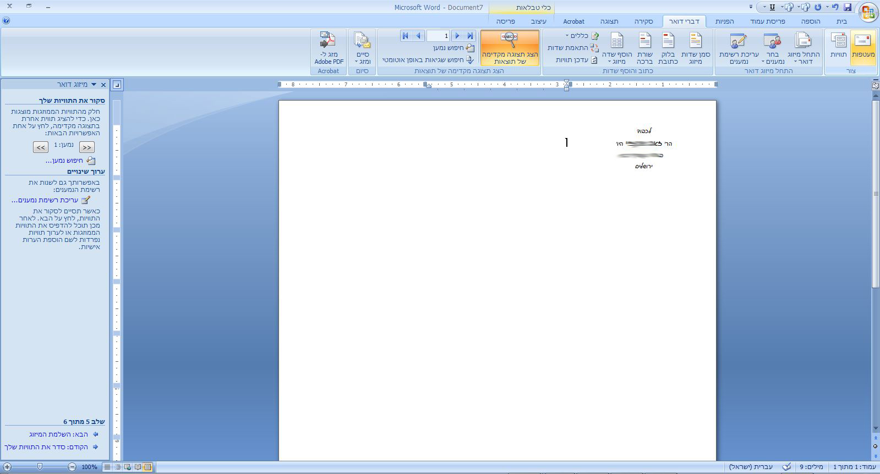The height and width of the screenshot is (474, 880).
Task: Expand Finish & Merge (סיים ומזג) dropdown
Action: point(362,48)
